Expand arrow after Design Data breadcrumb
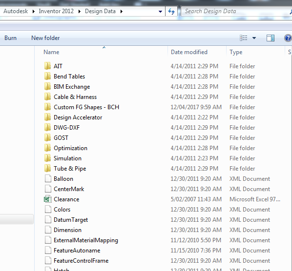 [x=122, y=12]
